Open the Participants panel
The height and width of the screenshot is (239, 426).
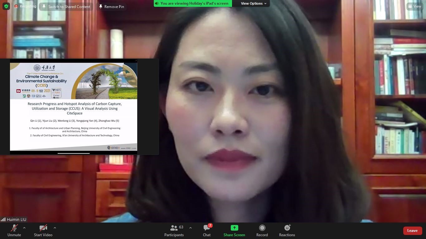point(174,231)
